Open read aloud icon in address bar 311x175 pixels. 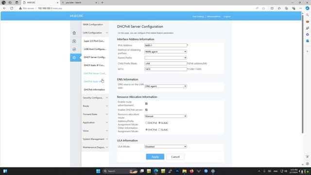257,8
